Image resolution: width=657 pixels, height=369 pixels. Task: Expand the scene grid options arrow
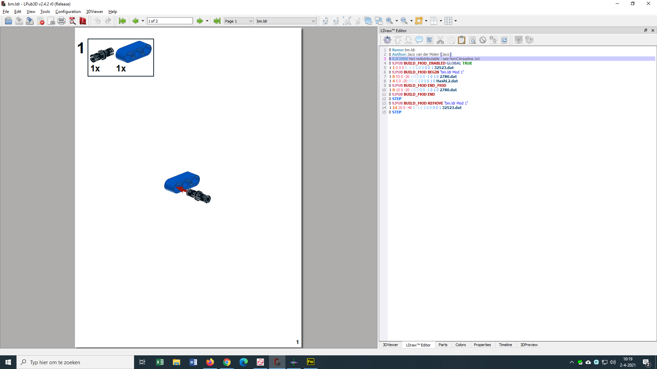tap(455, 21)
